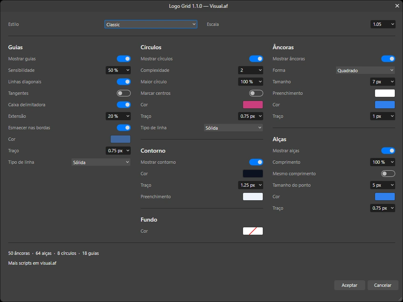
Task: Enable the Tangentes switch
Action: 124,93
